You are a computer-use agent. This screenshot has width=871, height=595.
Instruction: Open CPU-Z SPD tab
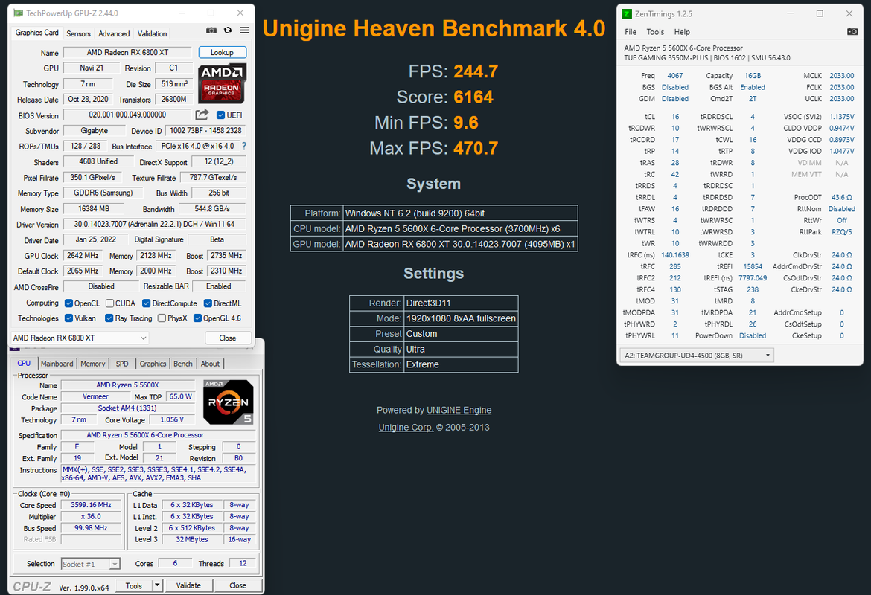pyautogui.click(x=122, y=364)
